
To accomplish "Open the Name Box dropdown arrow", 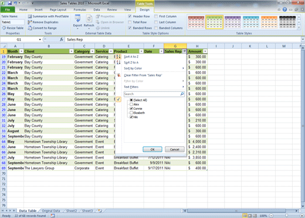I will 40,39.
